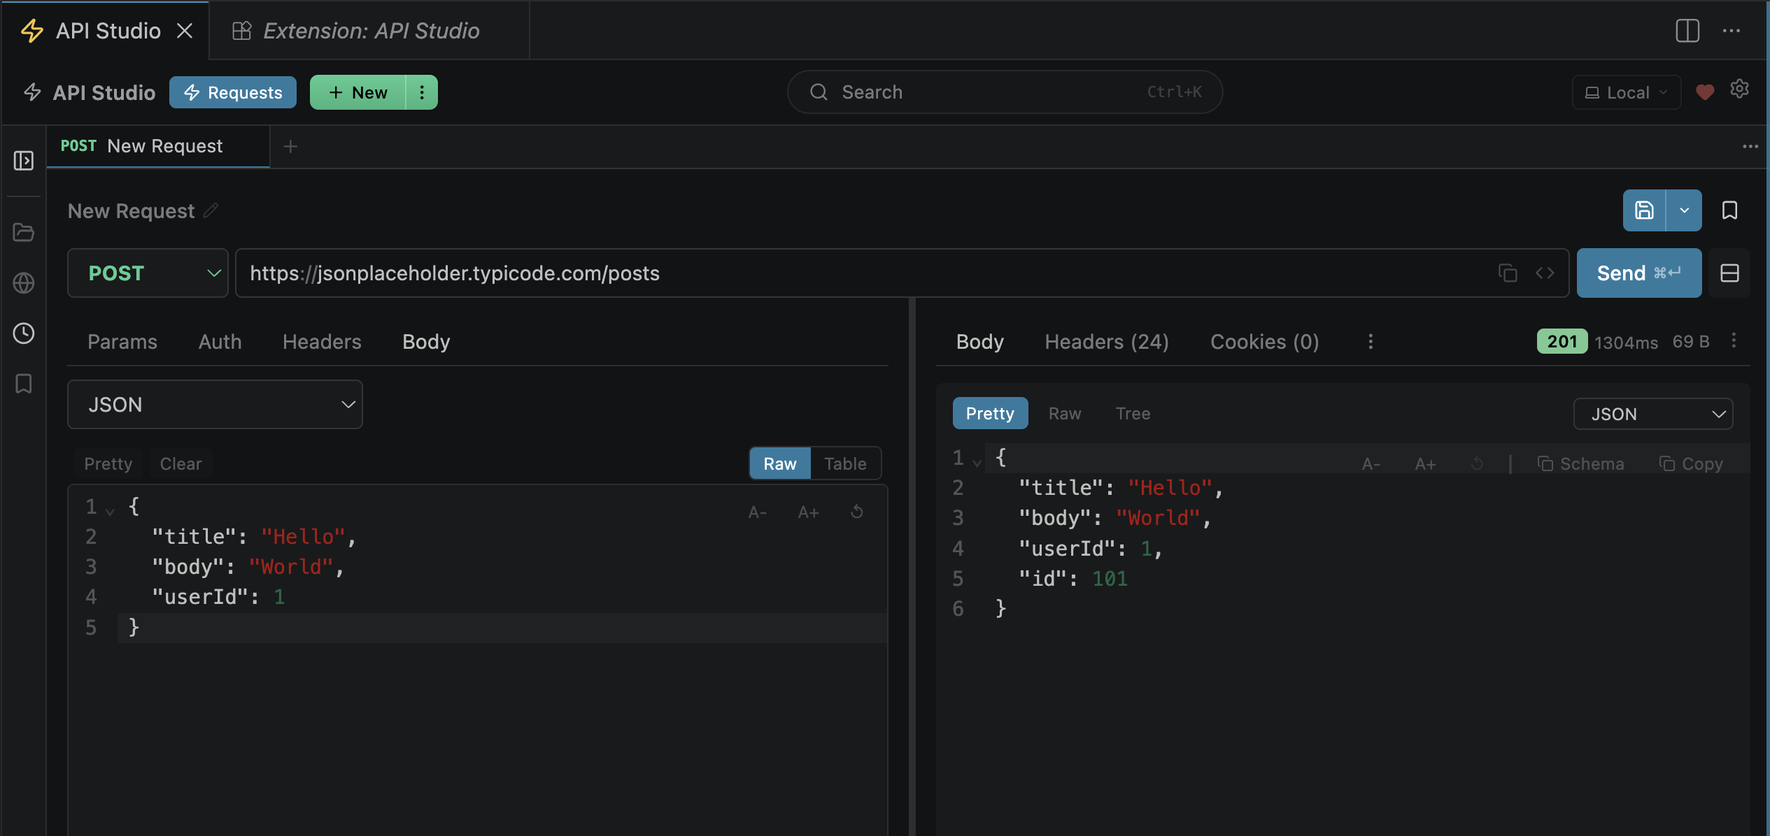Image resolution: width=1770 pixels, height=836 pixels.
Task: Collapse line 1 in request body editor
Action: 110,512
